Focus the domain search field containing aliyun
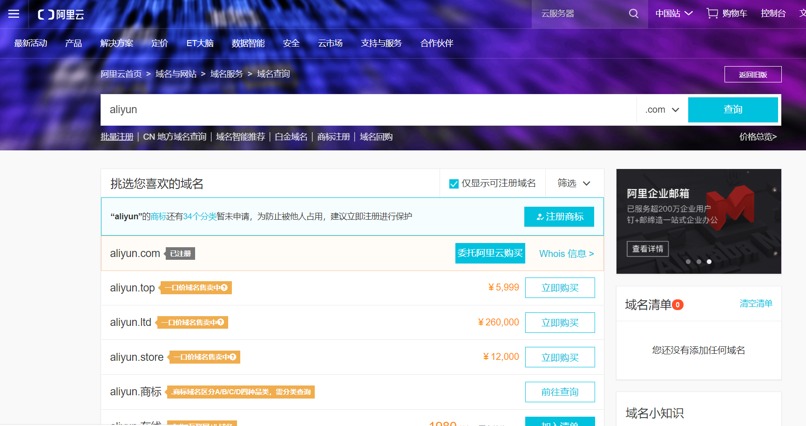Image resolution: width=806 pixels, height=426 pixels. coord(369,110)
